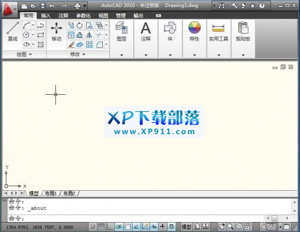Select the Ellipse drawing tool
Viewport: 300px width, 232px height.
26,44
